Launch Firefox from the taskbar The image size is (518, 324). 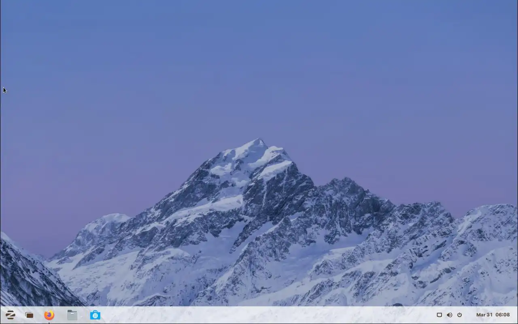pyautogui.click(x=49, y=315)
